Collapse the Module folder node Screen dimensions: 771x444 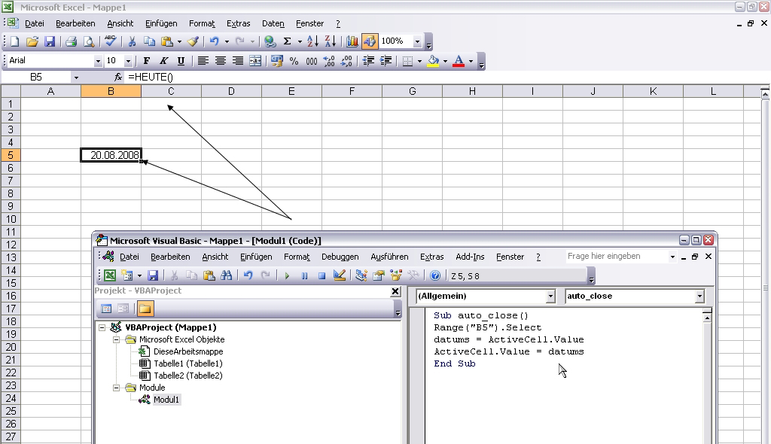[117, 388]
